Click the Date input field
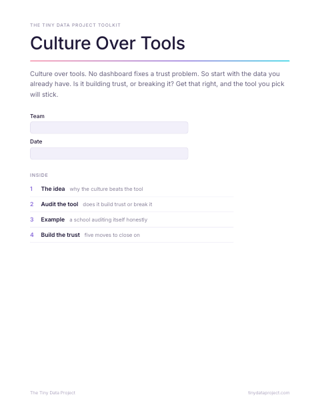Screen dimensions: 320x415 point(109,153)
